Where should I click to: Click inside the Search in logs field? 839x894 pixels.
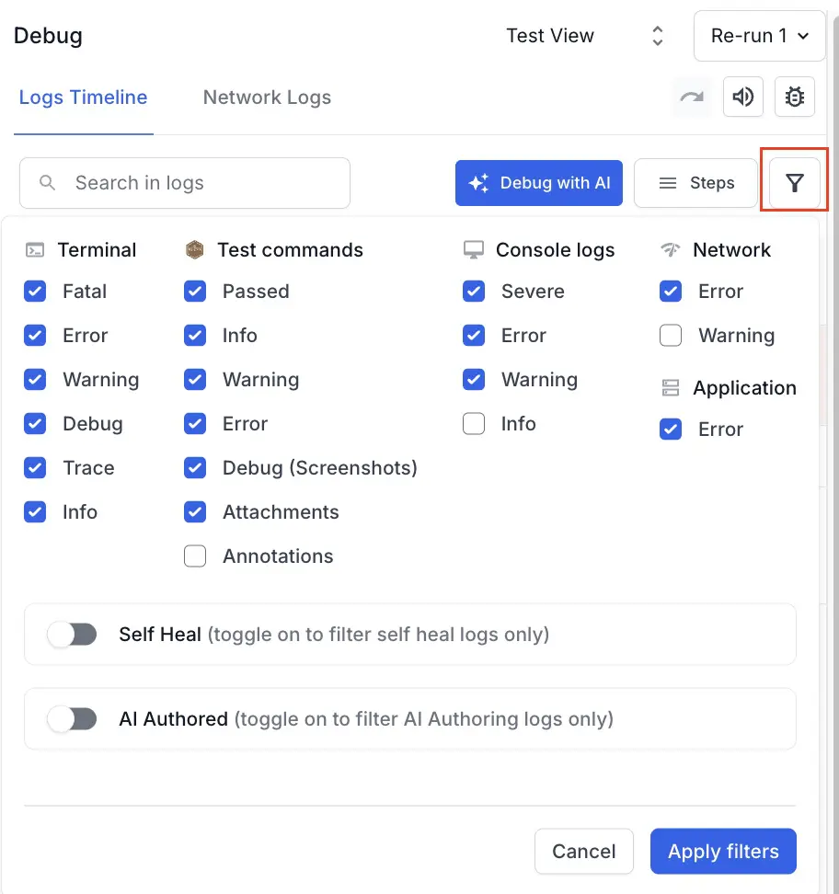184,182
